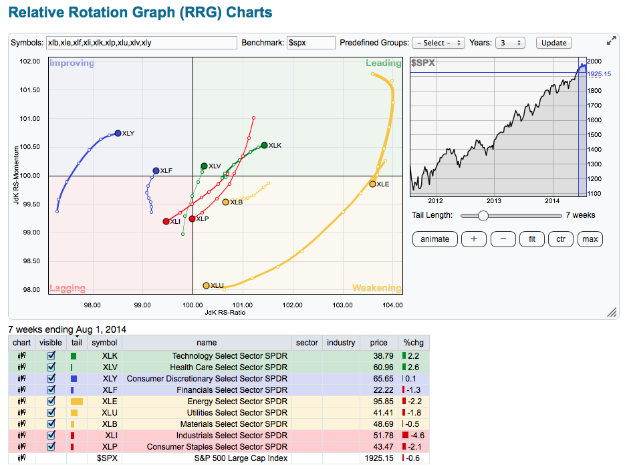Image resolution: width=625 pixels, height=469 pixels.
Task: Click the expand chart fullscreen icon
Action: click(611, 41)
